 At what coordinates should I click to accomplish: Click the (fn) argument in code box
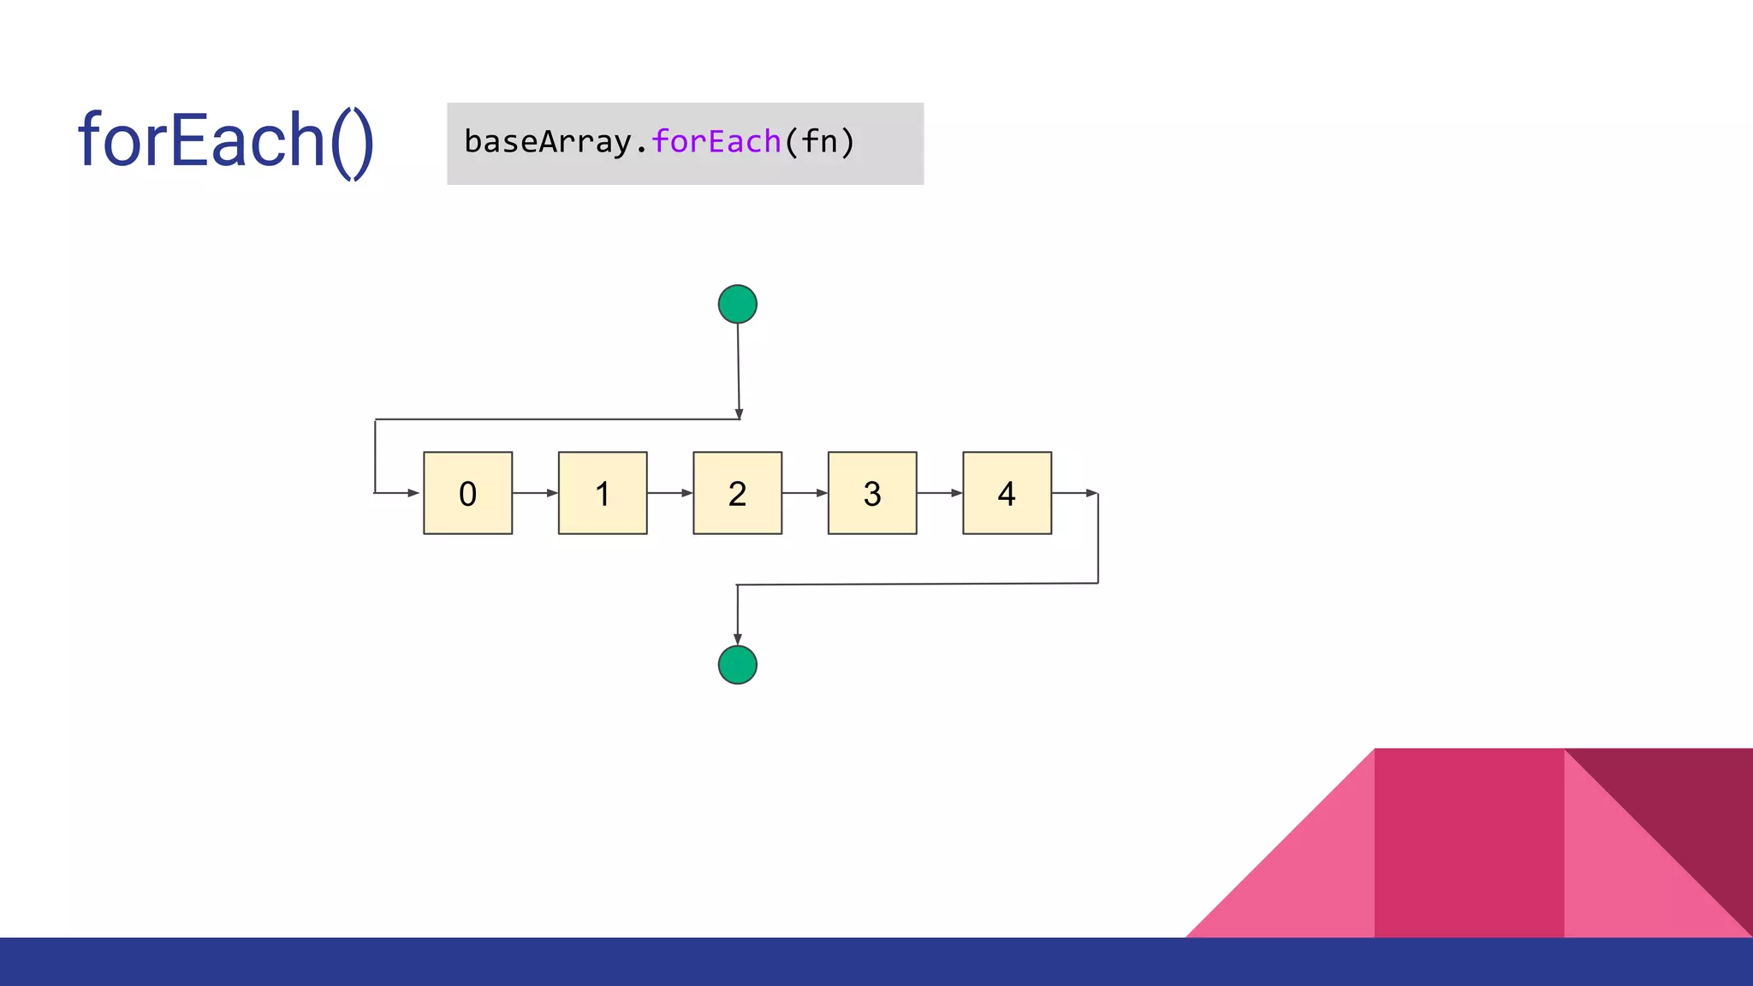pos(820,142)
